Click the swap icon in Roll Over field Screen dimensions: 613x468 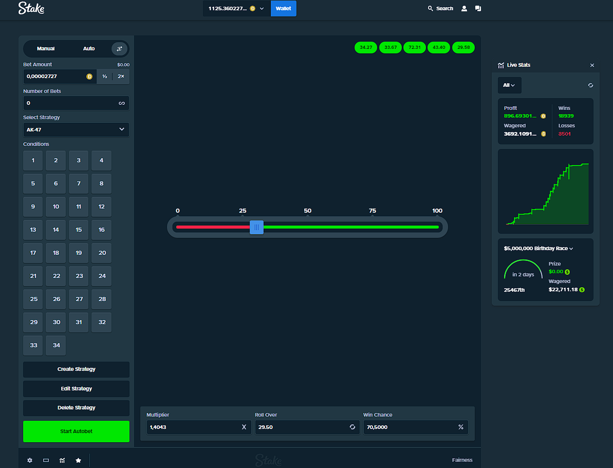click(352, 427)
